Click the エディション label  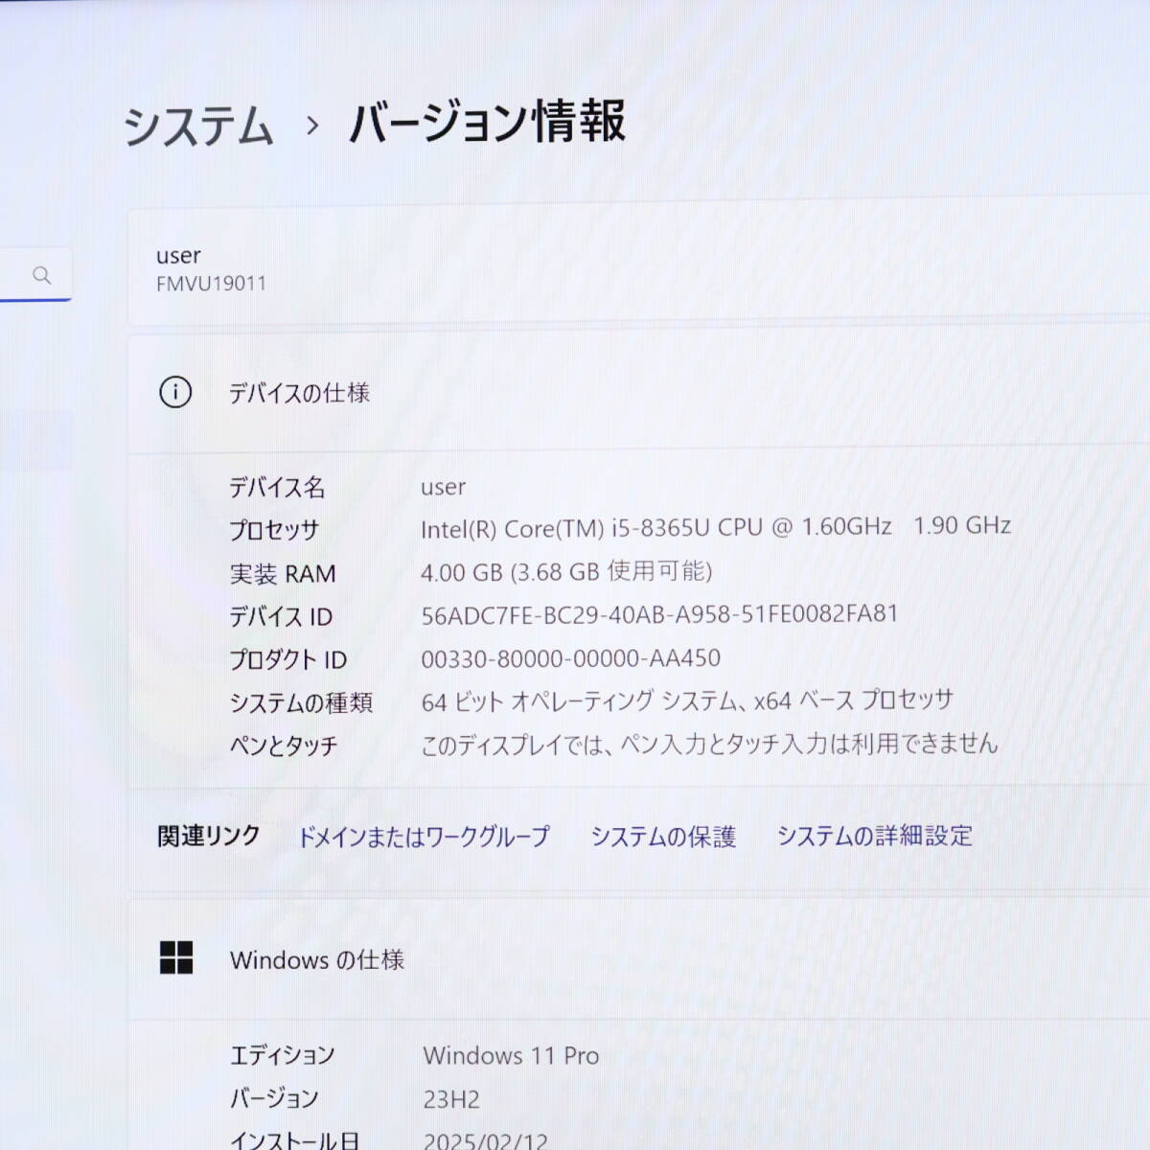click(x=283, y=1056)
